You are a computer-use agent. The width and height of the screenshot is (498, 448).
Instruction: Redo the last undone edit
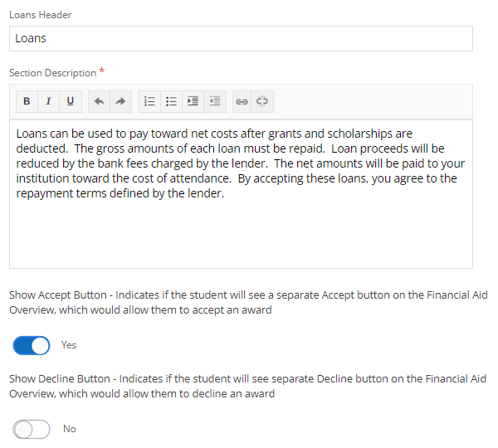(120, 101)
